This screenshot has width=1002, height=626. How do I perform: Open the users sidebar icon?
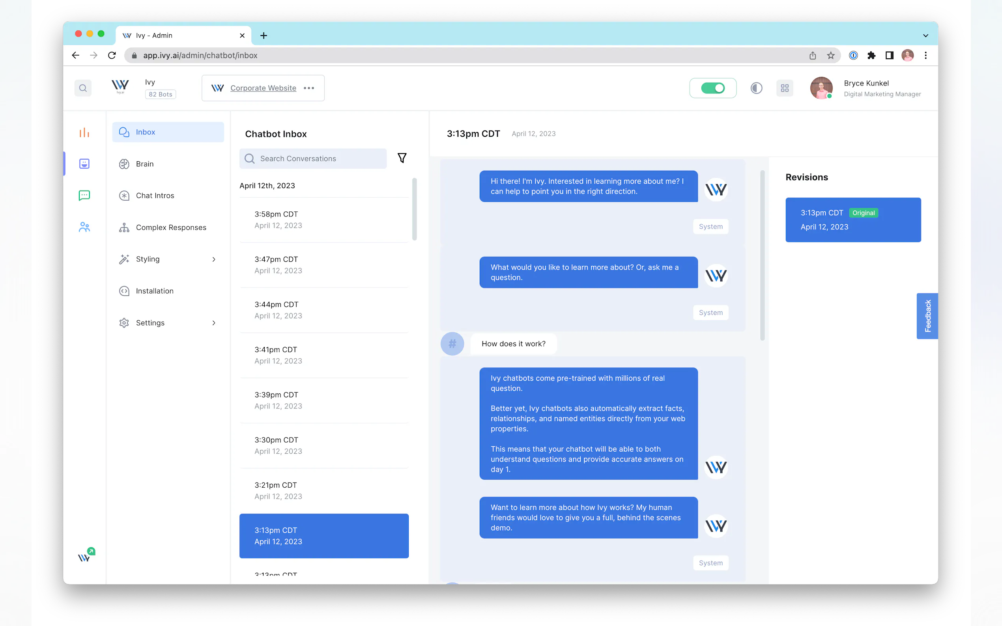click(84, 227)
